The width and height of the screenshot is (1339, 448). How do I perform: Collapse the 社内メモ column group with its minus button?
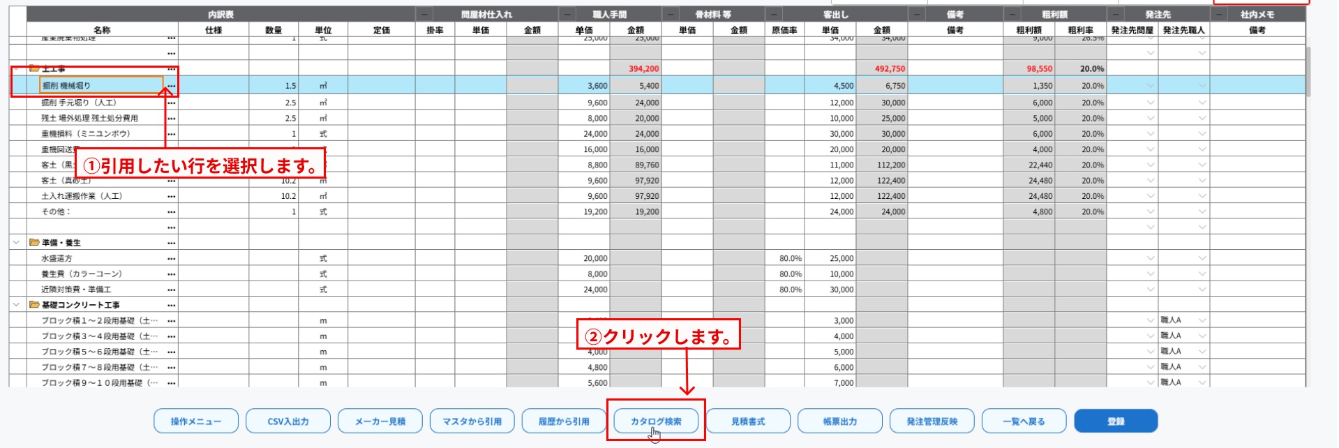1219,14
